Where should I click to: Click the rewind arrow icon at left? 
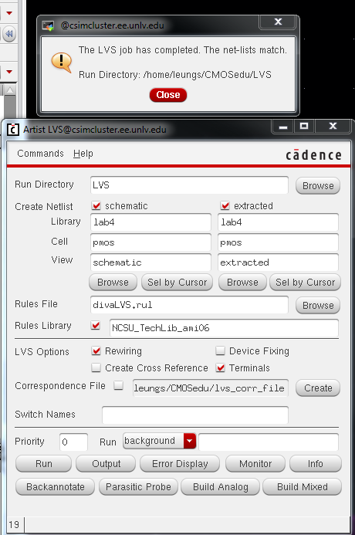[x=9, y=34]
